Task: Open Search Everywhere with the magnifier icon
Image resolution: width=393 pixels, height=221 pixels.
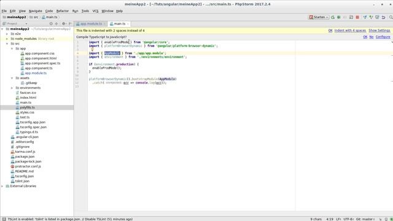Action: tap(391, 17)
